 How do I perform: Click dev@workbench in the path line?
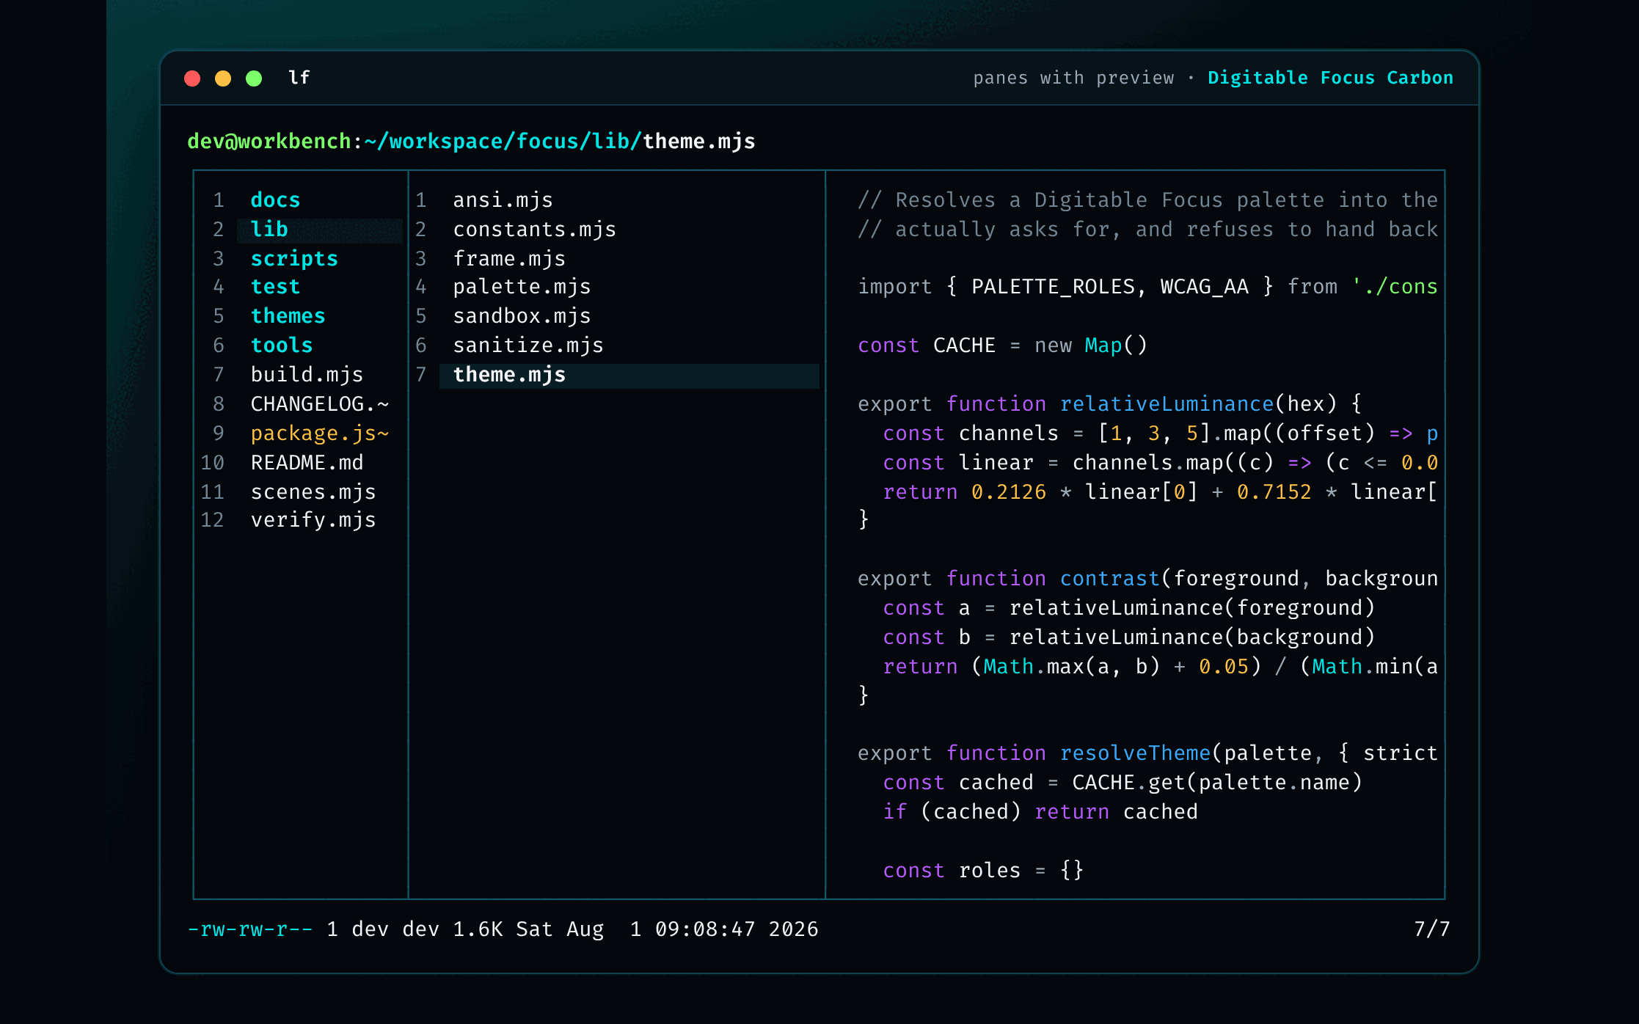click(x=269, y=141)
